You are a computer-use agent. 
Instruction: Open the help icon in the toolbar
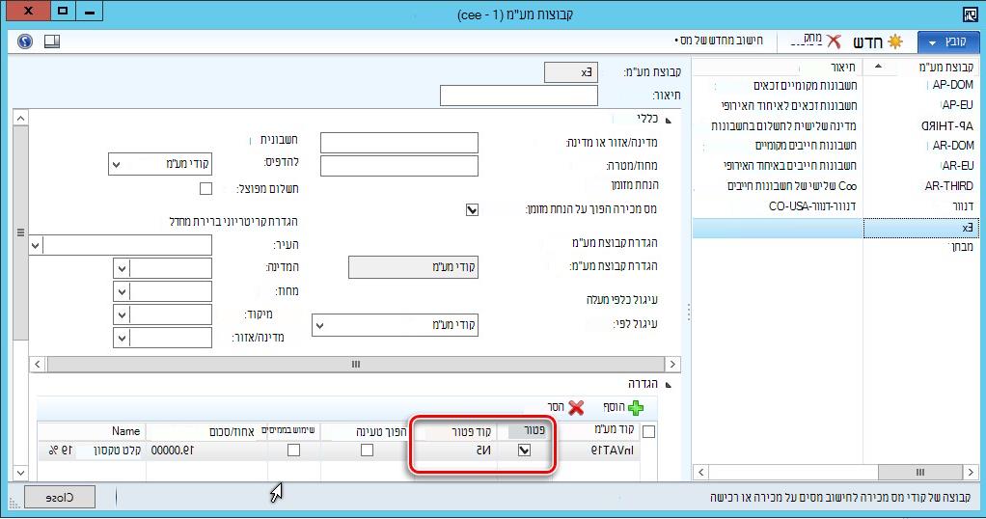tap(25, 41)
